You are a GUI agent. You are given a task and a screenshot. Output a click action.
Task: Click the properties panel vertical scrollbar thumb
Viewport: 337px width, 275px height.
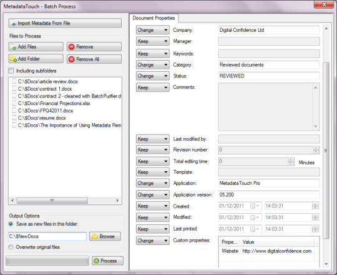(326, 151)
